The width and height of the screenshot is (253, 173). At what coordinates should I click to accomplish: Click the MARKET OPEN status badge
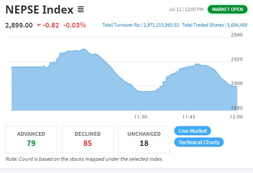[227, 9]
